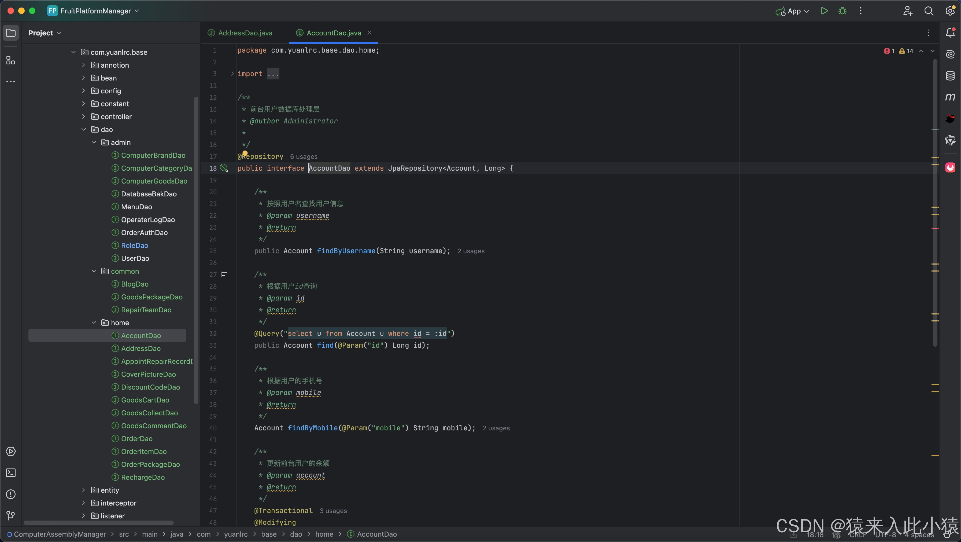Expand the folded import block
Viewport: 961px width, 542px height.
coord(232,74)
